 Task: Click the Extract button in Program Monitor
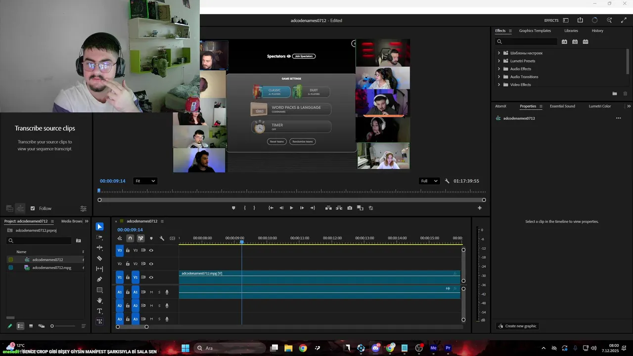[x=339, y=208]
